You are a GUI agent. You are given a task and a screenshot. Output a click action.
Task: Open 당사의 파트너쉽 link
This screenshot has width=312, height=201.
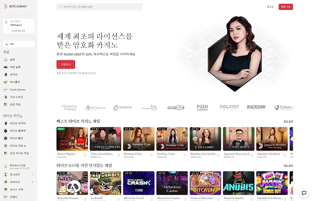tap(18, 31)
